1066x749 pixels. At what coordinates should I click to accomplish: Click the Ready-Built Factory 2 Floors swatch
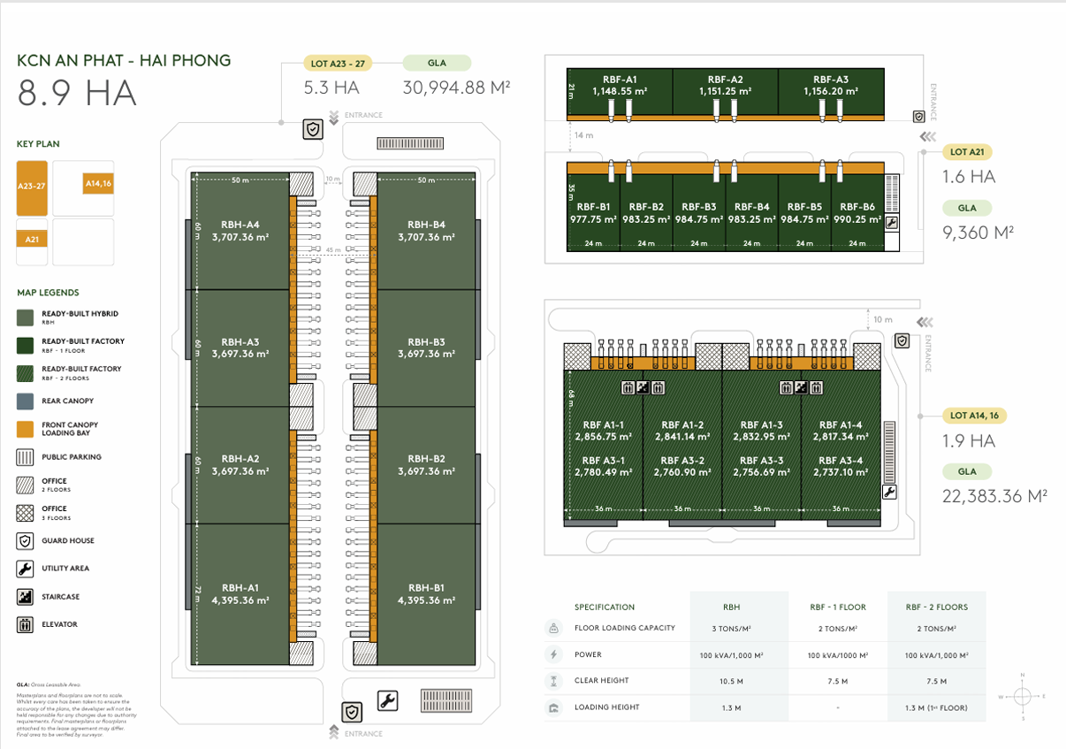(25, 372)
